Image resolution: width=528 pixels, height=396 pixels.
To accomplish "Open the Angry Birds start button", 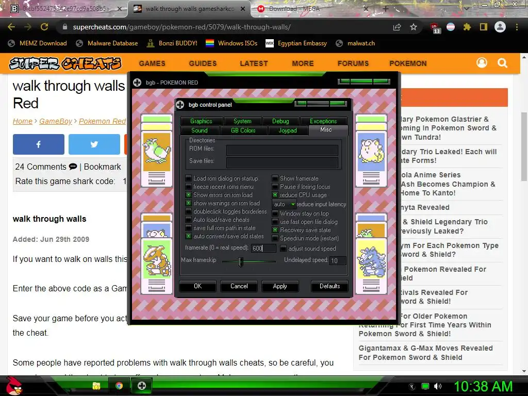I will [x=14, y=386].
